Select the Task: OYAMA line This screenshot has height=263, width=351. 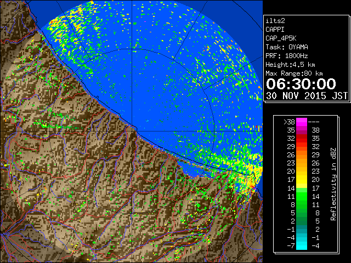coord(287,47)
